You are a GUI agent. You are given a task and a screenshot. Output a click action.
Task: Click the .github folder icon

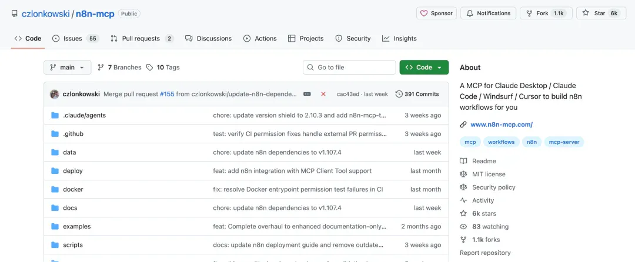(55, 134)
